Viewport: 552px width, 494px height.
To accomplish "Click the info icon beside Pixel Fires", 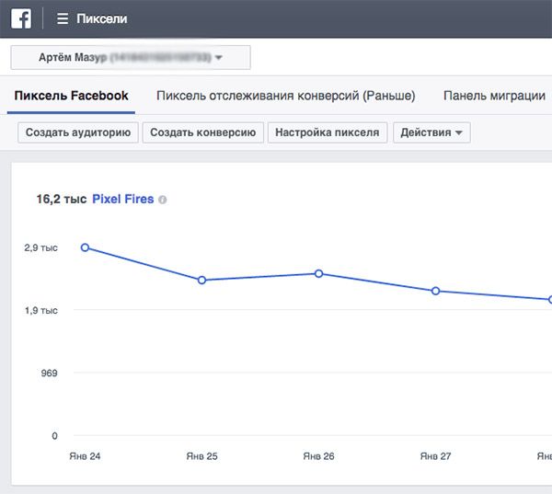I will coord(162,200).
